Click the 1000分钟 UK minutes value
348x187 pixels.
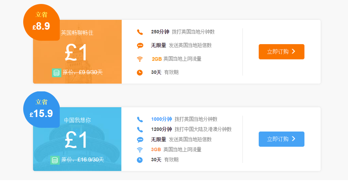click(161, 119)
